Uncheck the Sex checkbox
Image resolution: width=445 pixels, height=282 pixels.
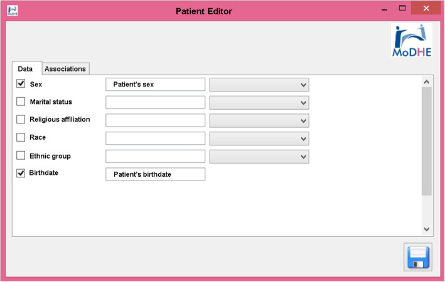[x=21, y=83]
